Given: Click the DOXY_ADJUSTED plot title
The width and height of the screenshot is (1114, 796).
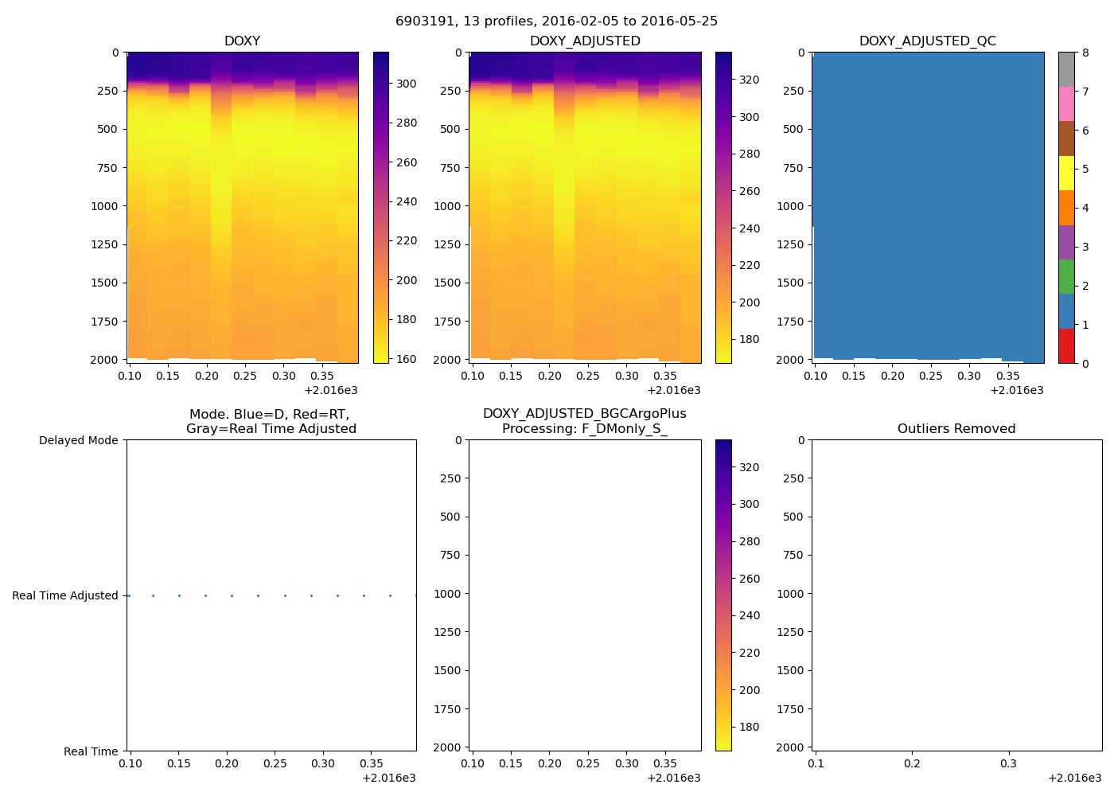Looking at the screenshot, I should (585, 41).
